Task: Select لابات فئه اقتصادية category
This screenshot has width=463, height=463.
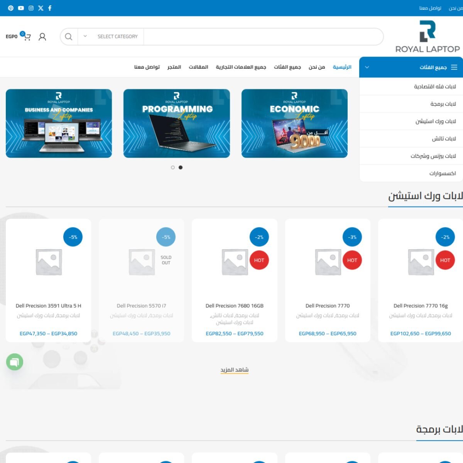Action: coord(411,86)
